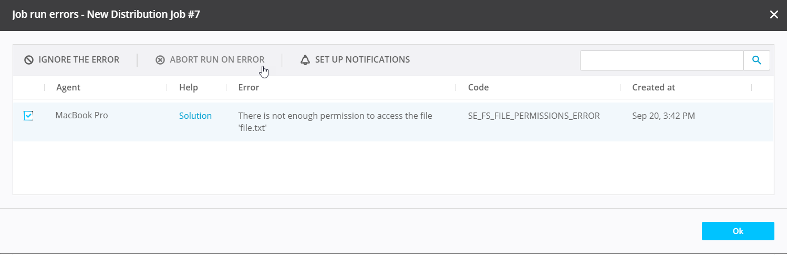
Task: Uncheck the MacBook Pro row checkbox
Action: [28, 116]
